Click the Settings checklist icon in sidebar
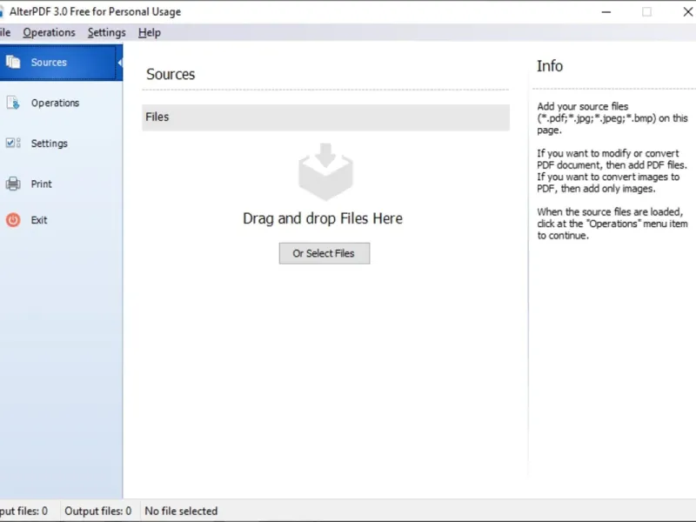 point(13,143)
